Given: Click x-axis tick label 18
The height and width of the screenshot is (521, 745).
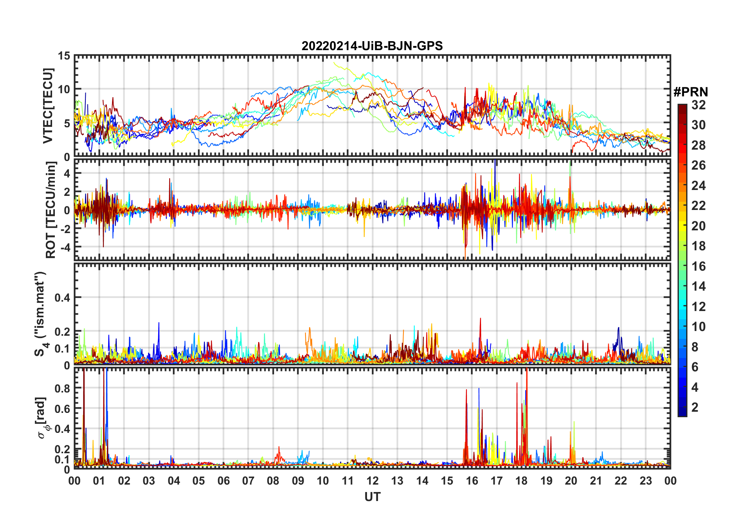Looking at the screenshot, I should tap(521, 481).
